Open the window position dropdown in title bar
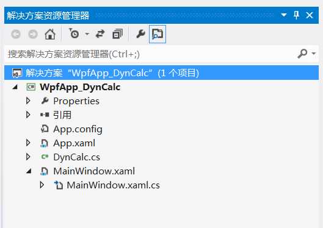Screen dimensions: 323x228 coord(284,15)
